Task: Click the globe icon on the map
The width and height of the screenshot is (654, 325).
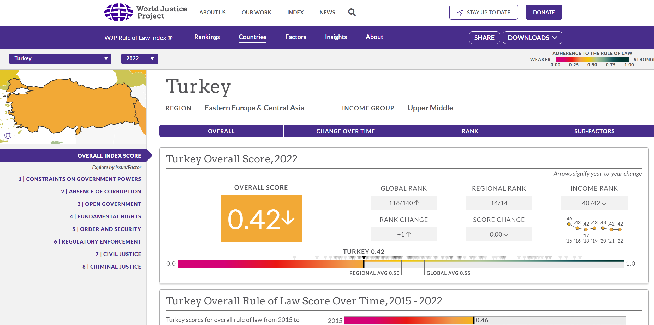Action: (x=8, y=135)
